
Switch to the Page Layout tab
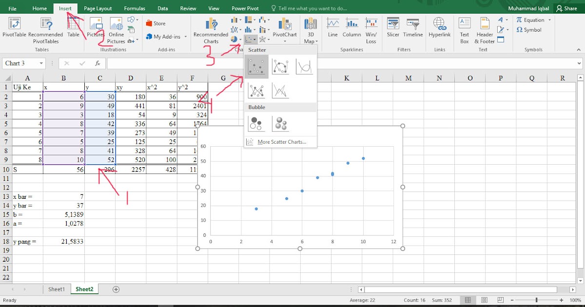click(97, 8)
